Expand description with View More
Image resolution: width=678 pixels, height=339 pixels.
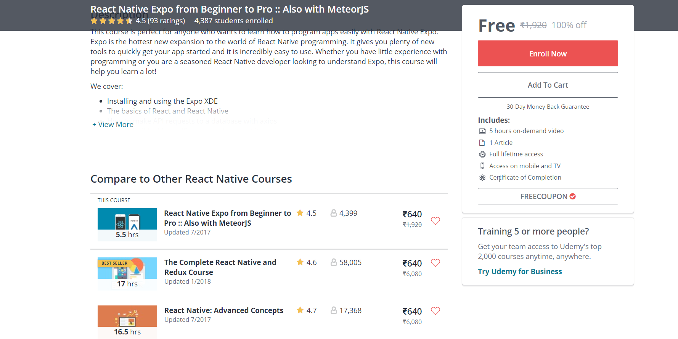tap(113, 125)
